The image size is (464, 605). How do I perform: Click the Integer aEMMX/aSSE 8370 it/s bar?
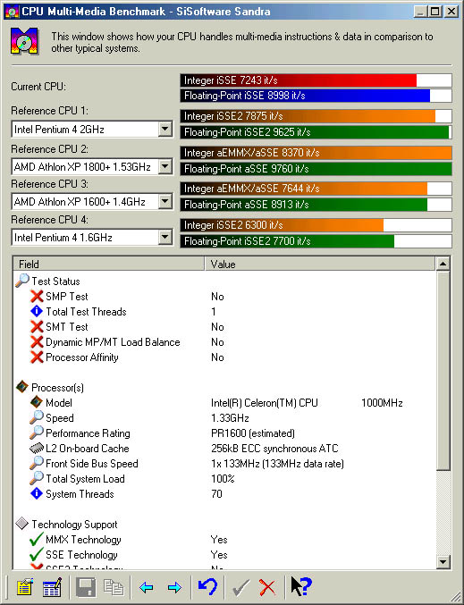316,153
